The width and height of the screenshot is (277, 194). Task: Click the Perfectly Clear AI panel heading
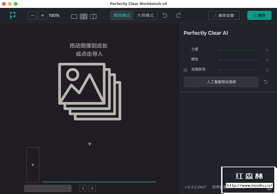pyautogui.click(x=206, y=33)
